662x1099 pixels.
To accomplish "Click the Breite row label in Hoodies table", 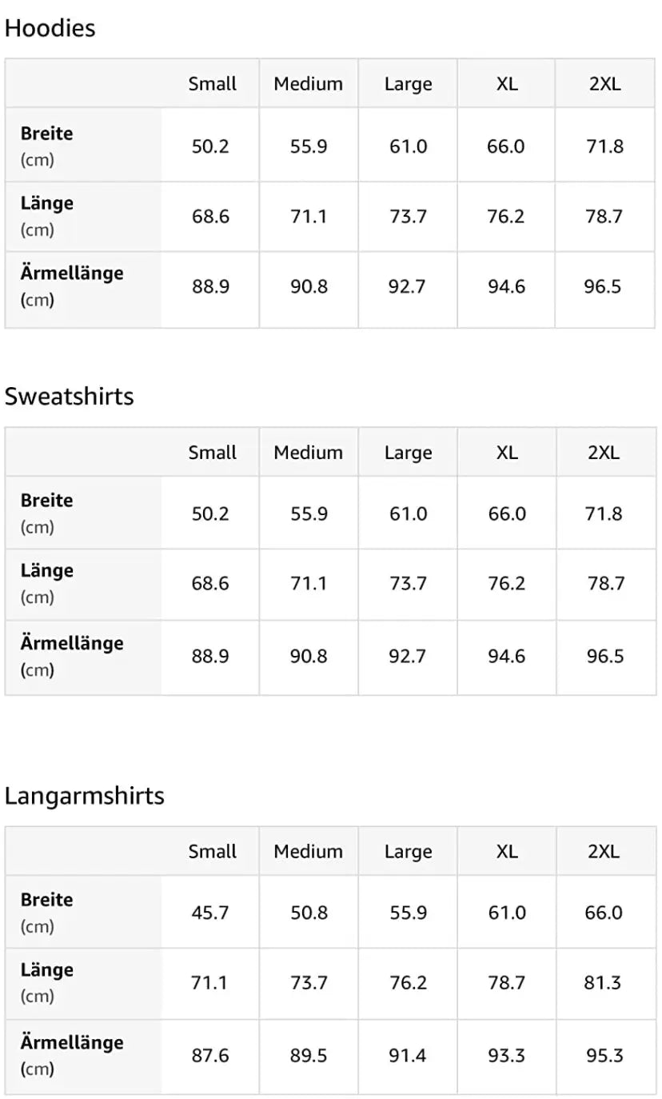I will click(46, 134).
